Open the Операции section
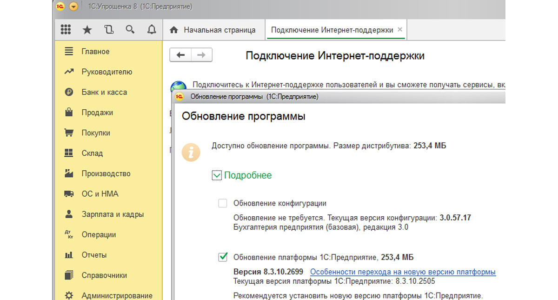The height and width of the screenshot is (300, 558). [108, 235]
